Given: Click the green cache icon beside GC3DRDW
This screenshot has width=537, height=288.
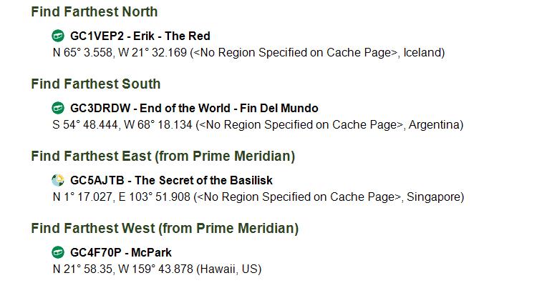Looking at the screenshot, I should [58, 108].
